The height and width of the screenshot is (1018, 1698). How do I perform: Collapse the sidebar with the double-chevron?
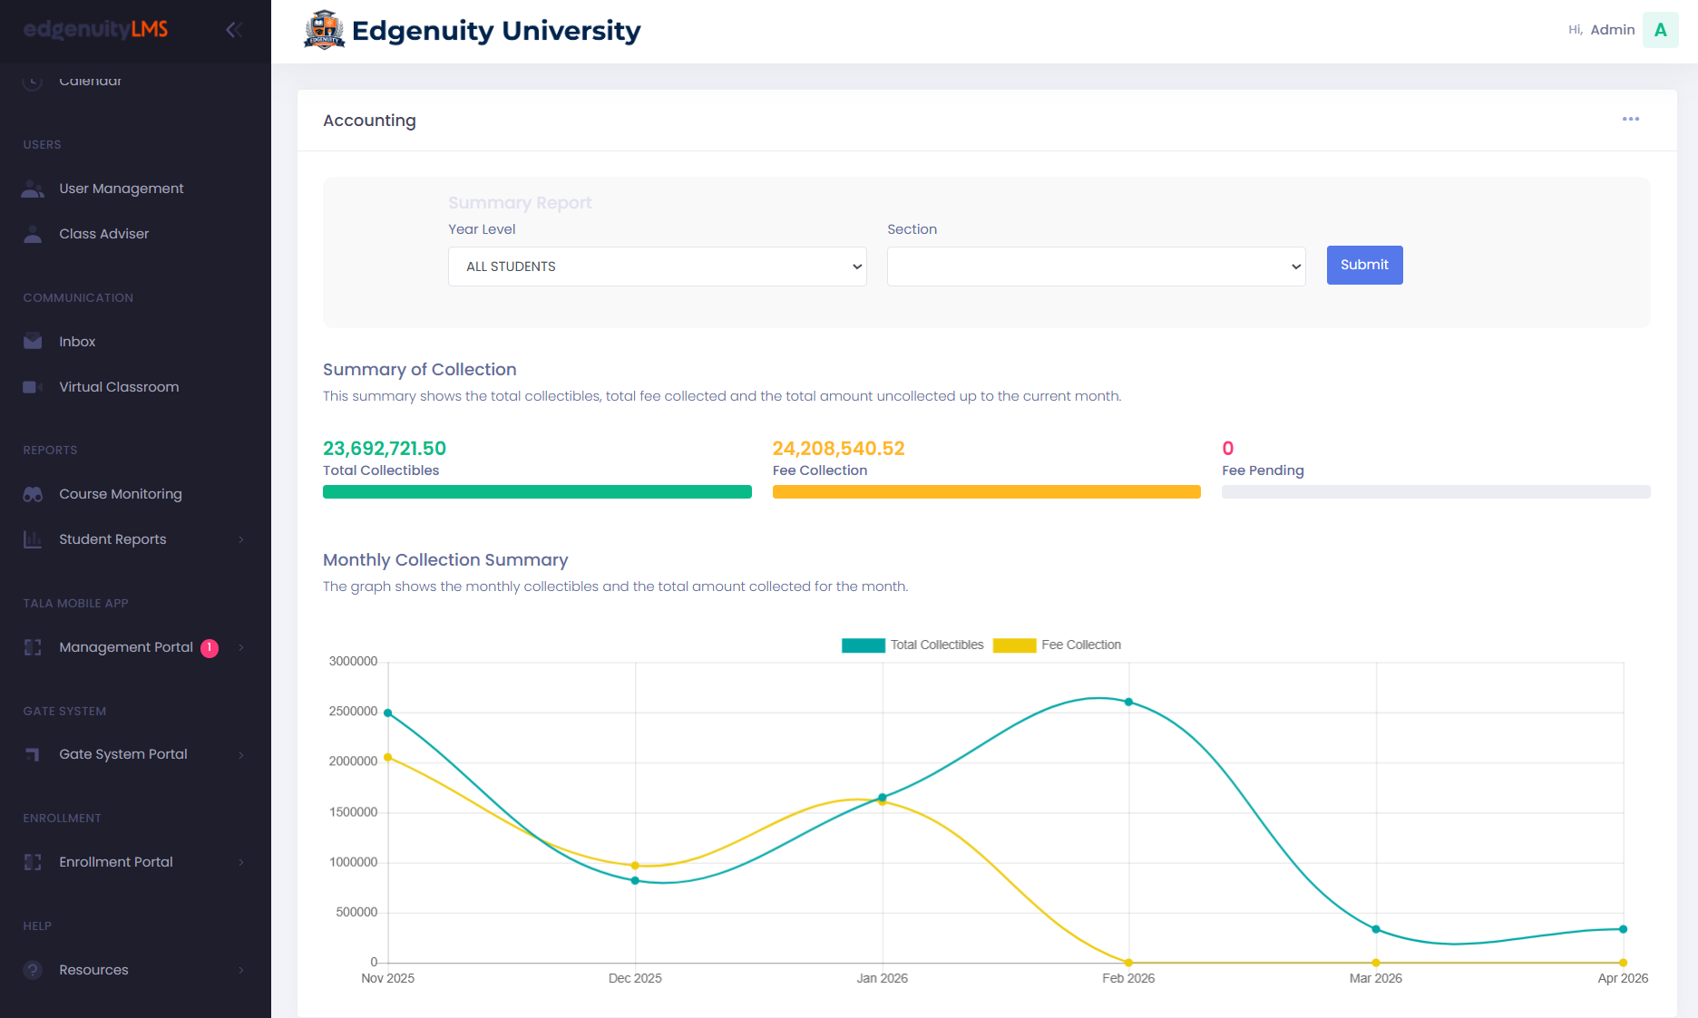[234, 29]
